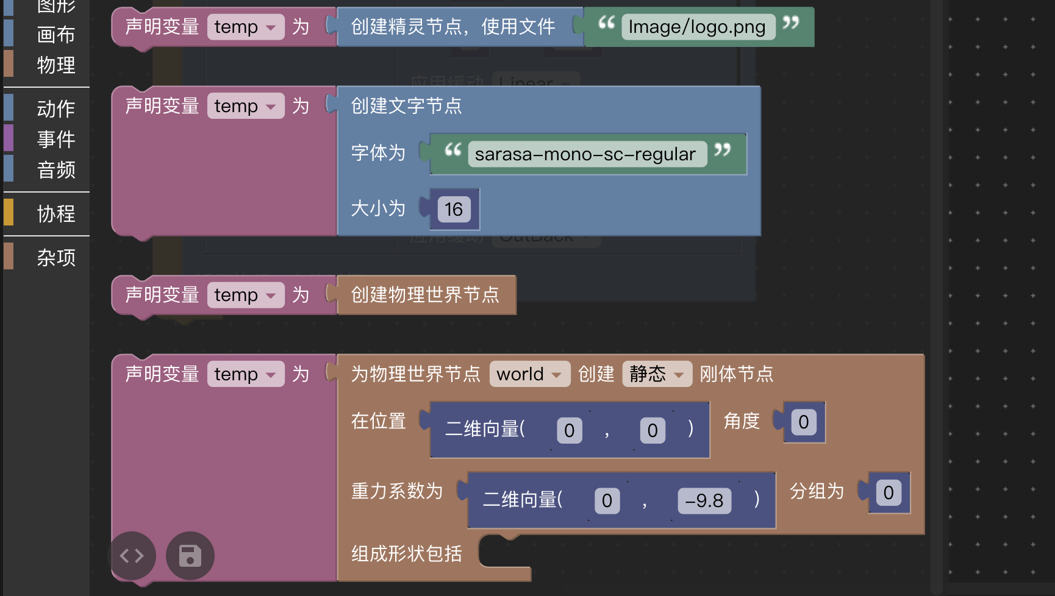Click the font size 16 field

[x=454, y=210]
